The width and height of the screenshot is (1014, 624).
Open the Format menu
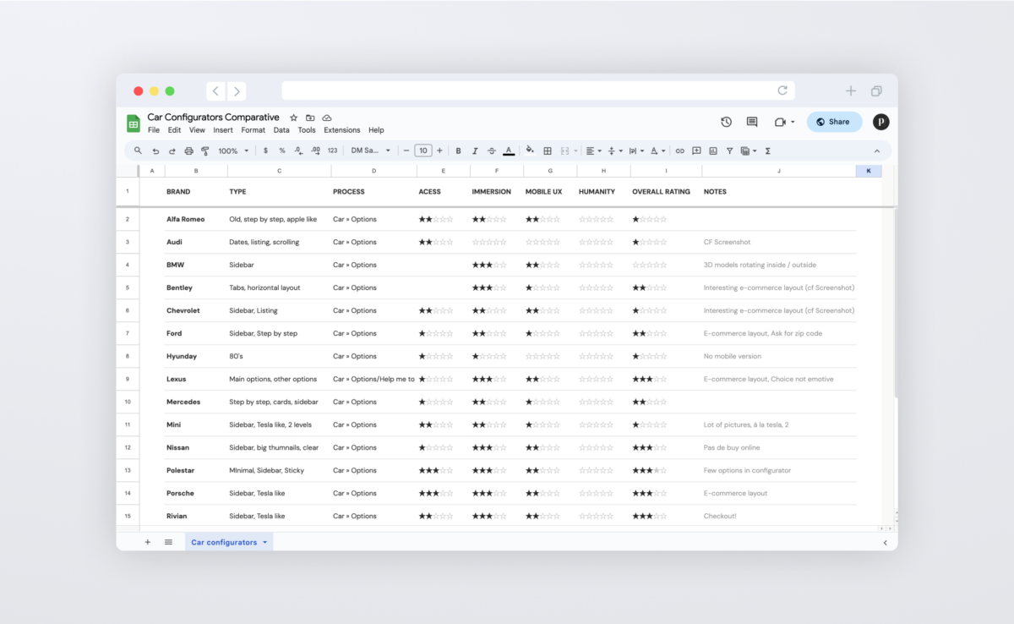[253, 130]
